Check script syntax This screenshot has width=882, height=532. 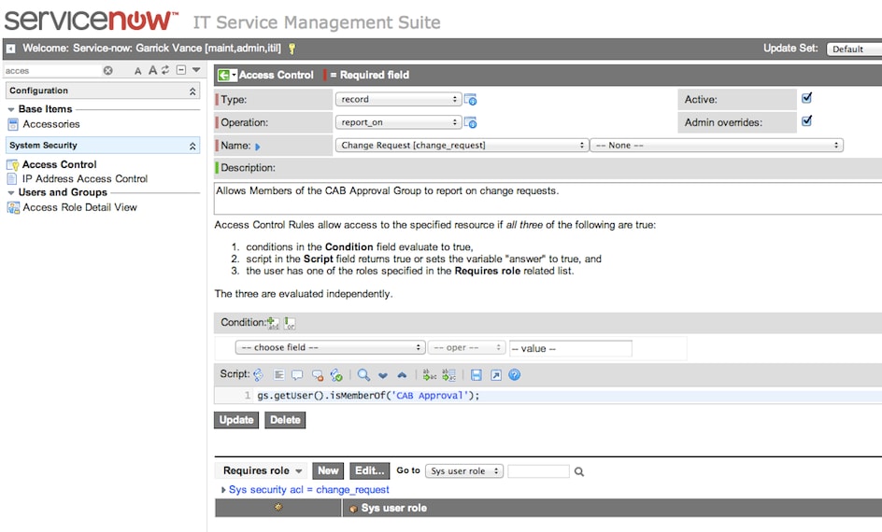click(x=336, y=374)
